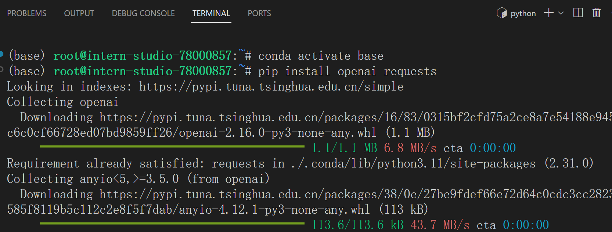Click the '43.7 MB/s' speed text
The height and width of the screenshot is (232, 612).
(440, 225)
